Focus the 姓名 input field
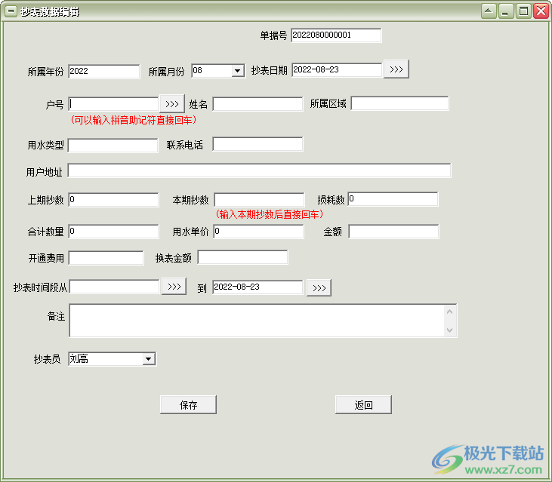 (x=257, y=104)
